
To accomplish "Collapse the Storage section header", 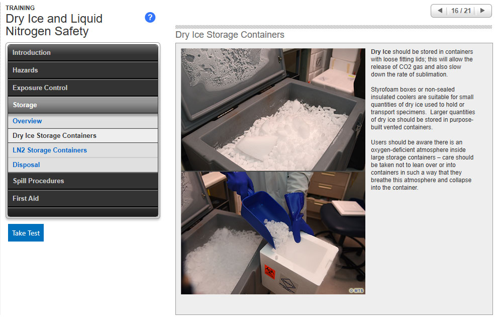I will 82,105.
